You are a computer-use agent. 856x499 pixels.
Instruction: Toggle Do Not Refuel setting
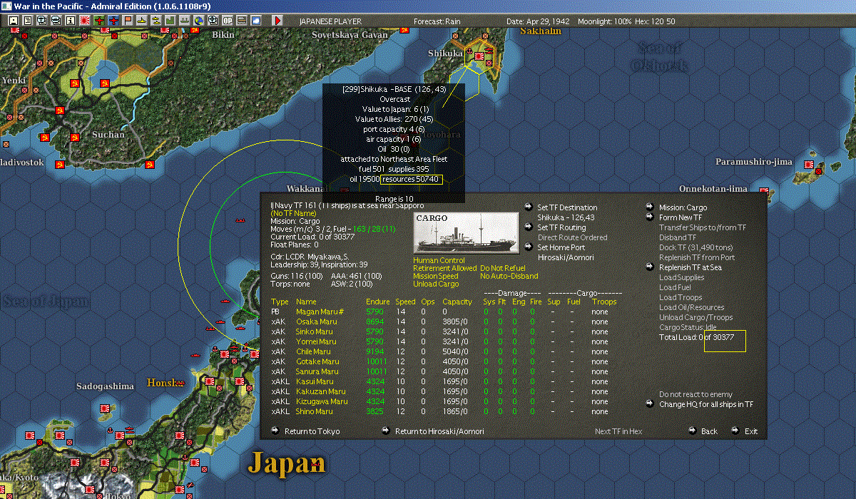[502, 268]
